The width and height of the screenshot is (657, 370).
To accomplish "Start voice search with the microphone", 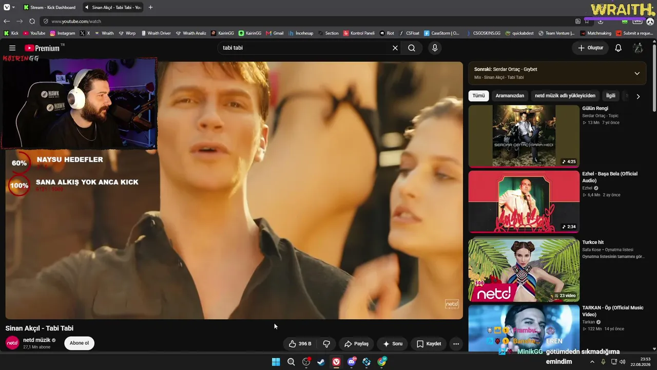I will 435,48.
